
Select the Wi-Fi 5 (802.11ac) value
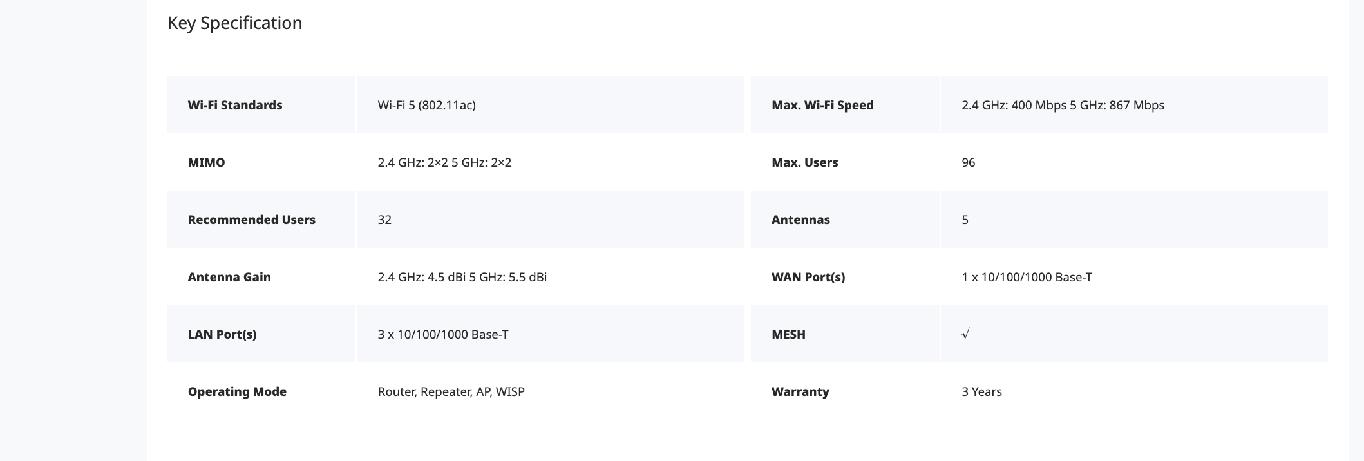click(426, 105)
